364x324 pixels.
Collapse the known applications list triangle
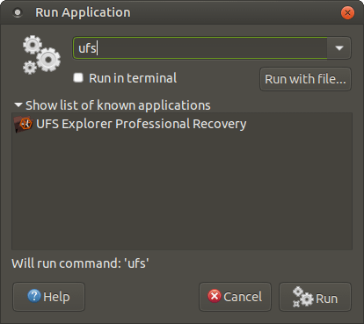point(18,104)
